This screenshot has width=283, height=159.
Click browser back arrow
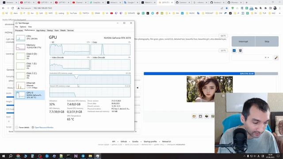pos(3,8)
